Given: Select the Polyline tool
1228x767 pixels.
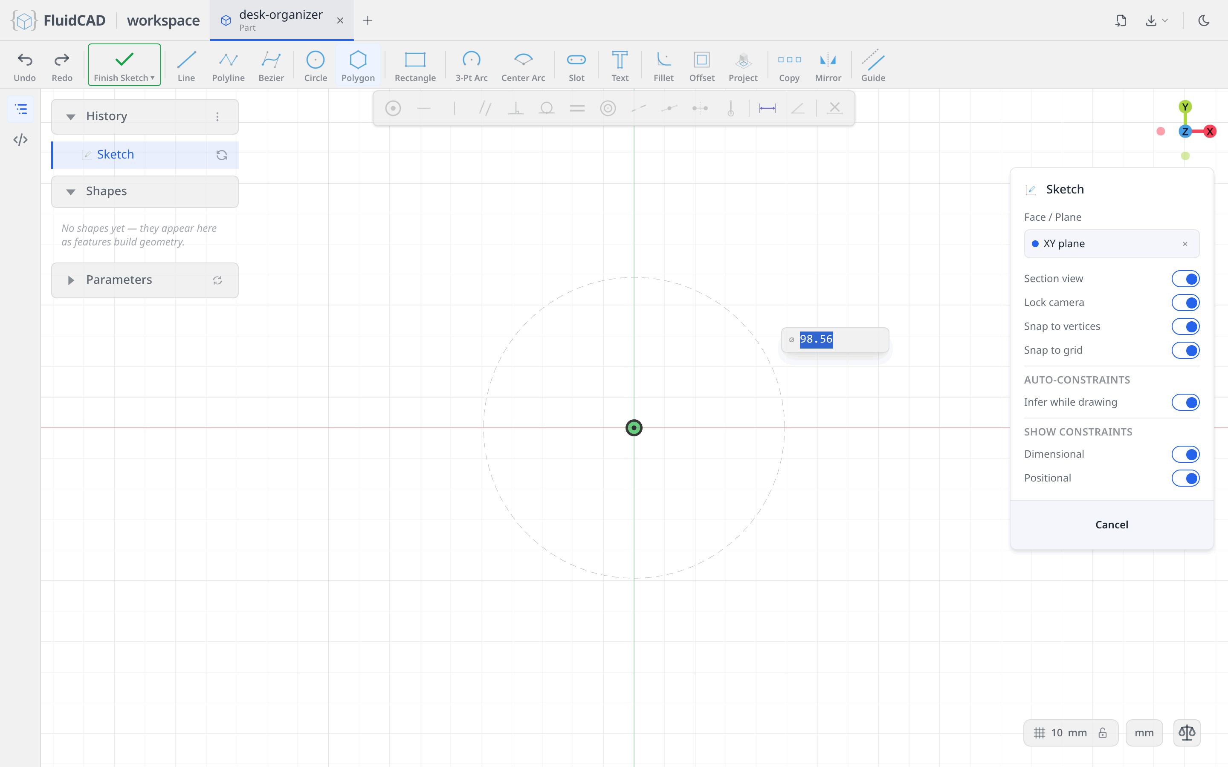Looking at the screenshot, I should tap(229, 66).
